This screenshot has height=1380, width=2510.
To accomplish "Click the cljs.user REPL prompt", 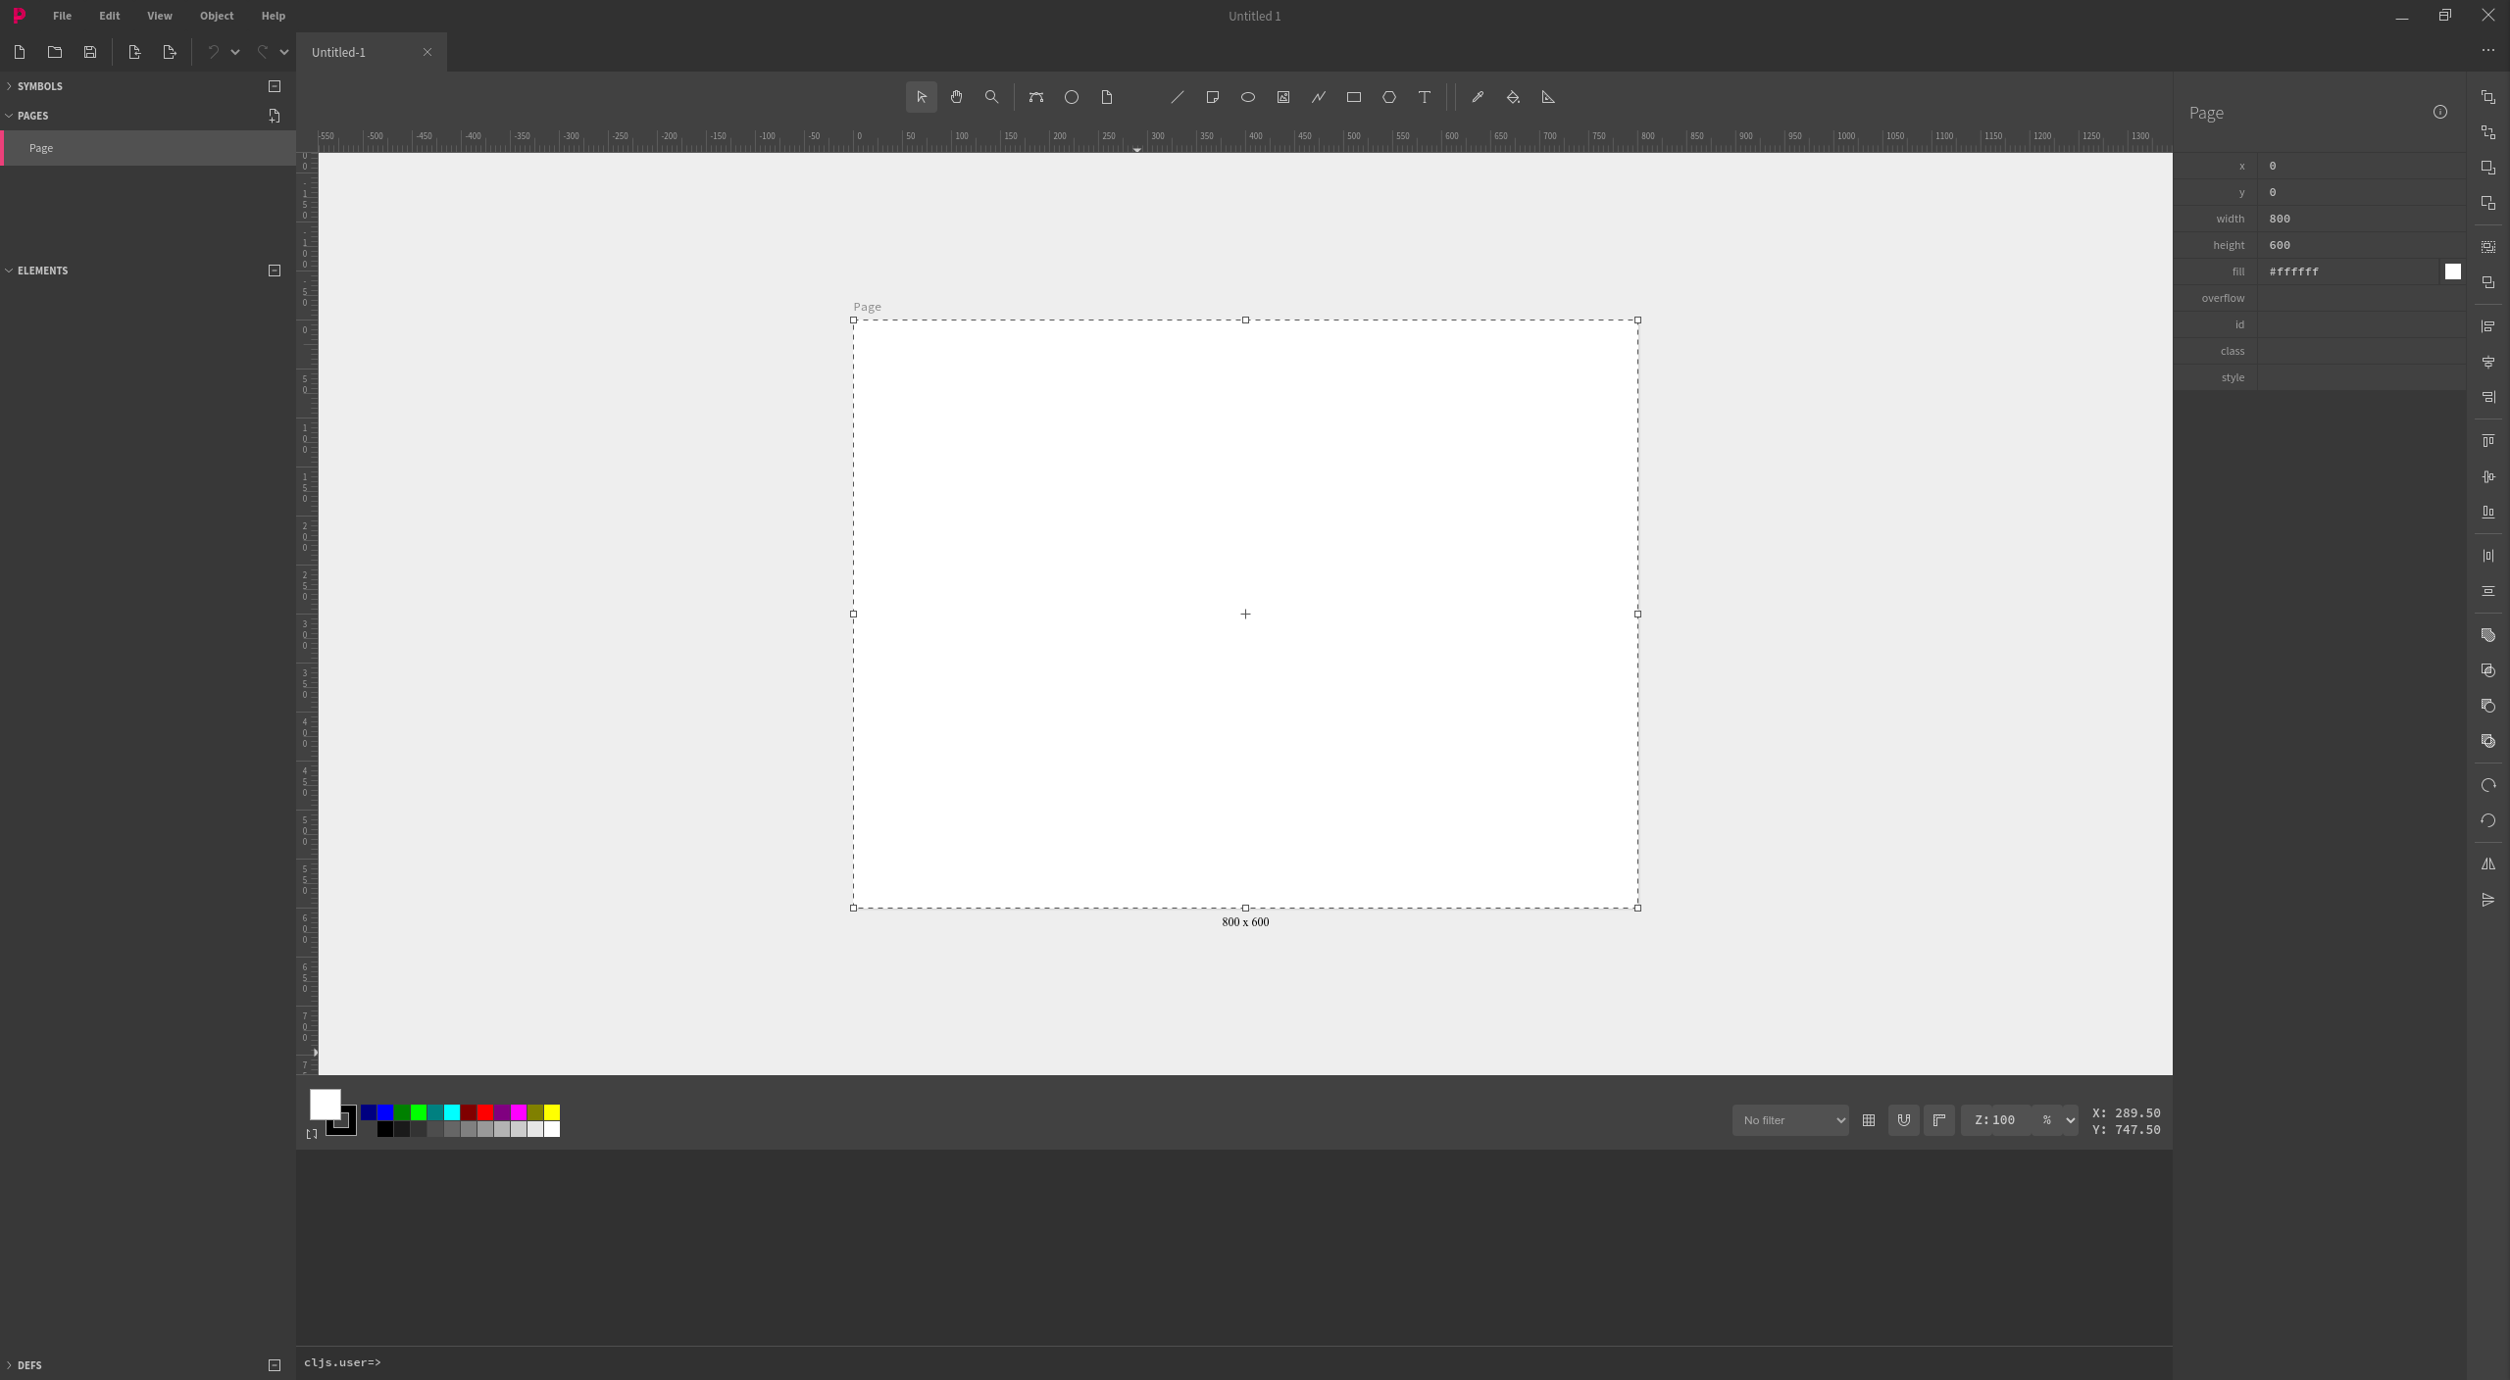I will tap(342, 1362).
